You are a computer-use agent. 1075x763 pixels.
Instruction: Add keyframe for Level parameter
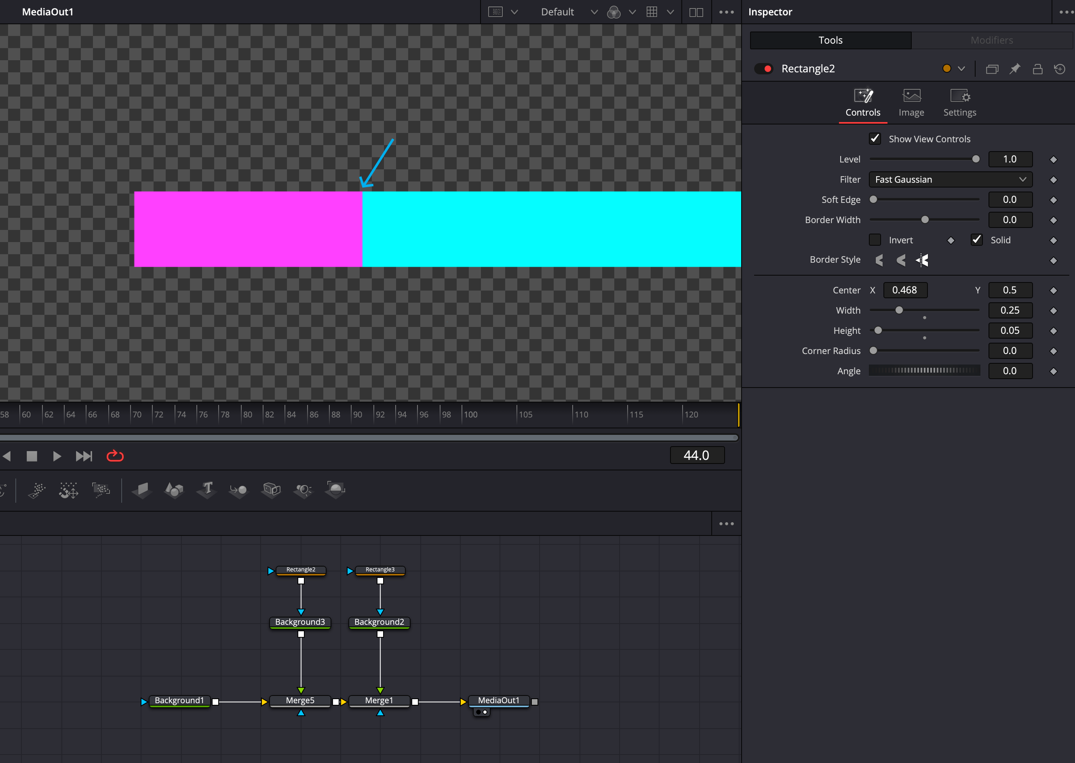(1054, 160)
